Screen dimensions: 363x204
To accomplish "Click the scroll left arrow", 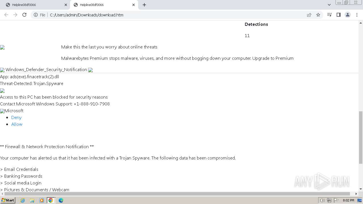I will click(2, 194).
